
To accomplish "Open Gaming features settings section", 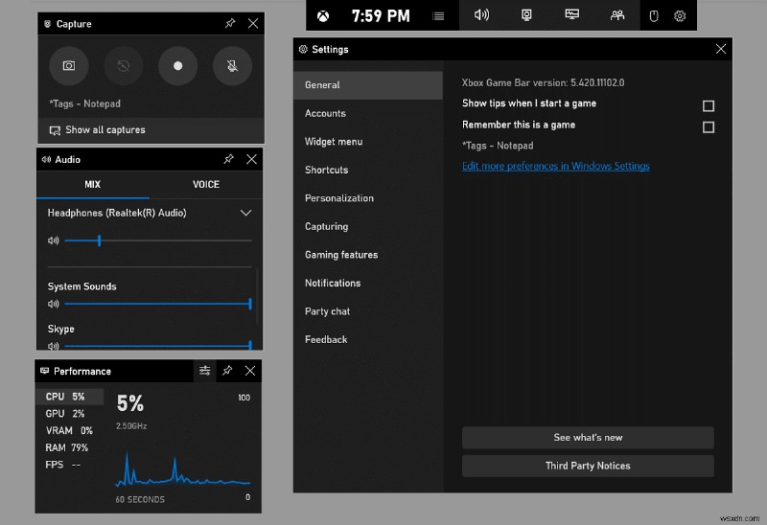I will pyautogui.click(x=368, y=255).
